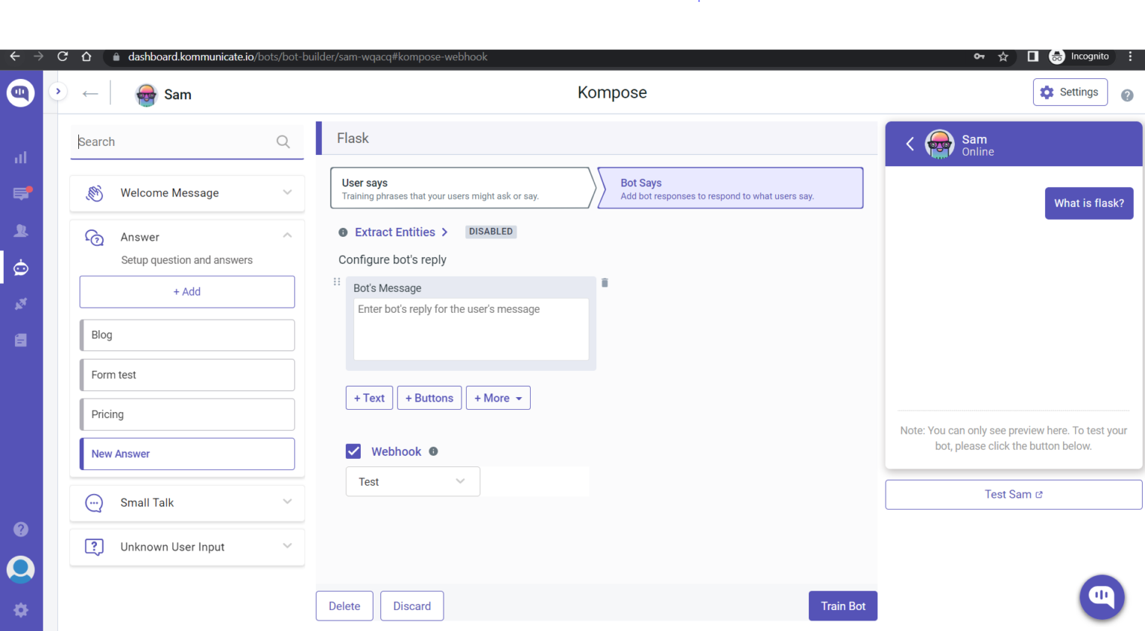
Task: Click the bot's reply message text field
Action: [x=470, y=329]
